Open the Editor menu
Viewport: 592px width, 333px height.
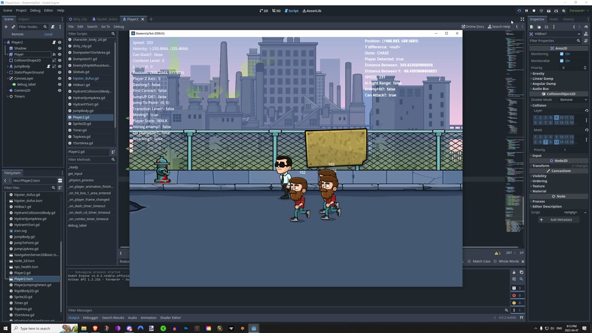pyautogui.click(x=49, y=10)
